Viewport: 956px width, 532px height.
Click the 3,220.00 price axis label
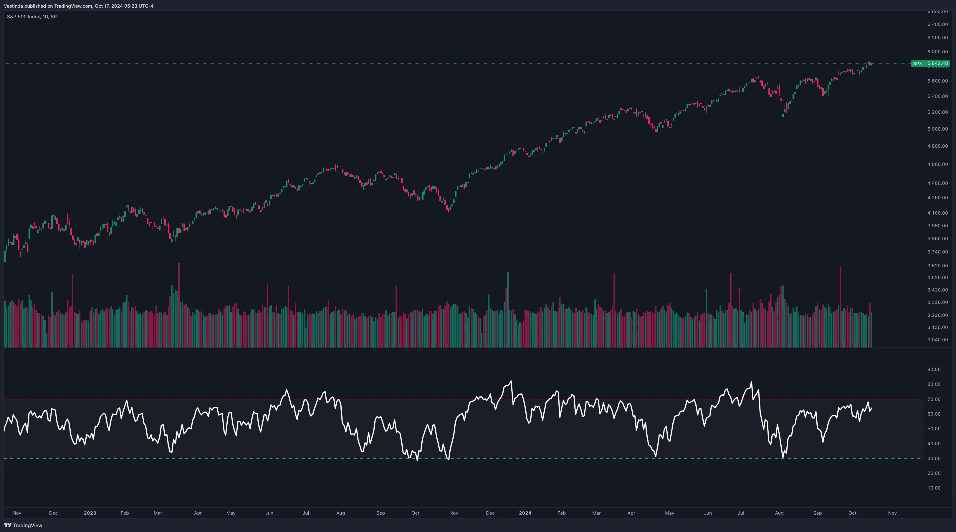(937, 315)
